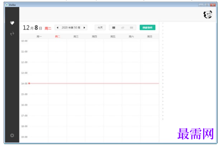This screenshot has width=221, height=146.
Task: Select the 周一 column header
Action: [x=39, y=37]
